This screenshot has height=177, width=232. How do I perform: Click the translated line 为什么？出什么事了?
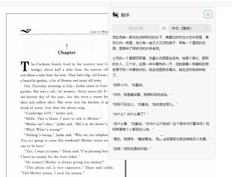pos(130,114)
